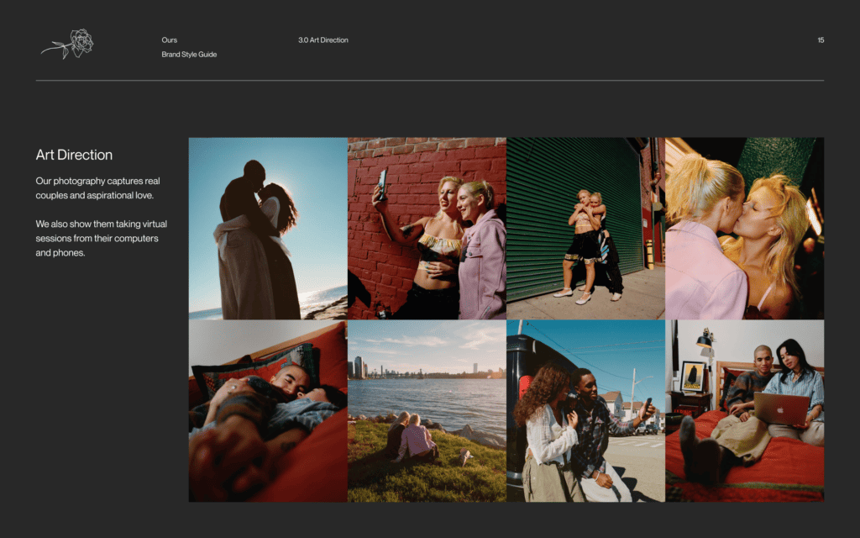This screenshot has height=538, width=860.
Task: Open the "3.0 Art Direction" section label
Action: tap(322, 40)
